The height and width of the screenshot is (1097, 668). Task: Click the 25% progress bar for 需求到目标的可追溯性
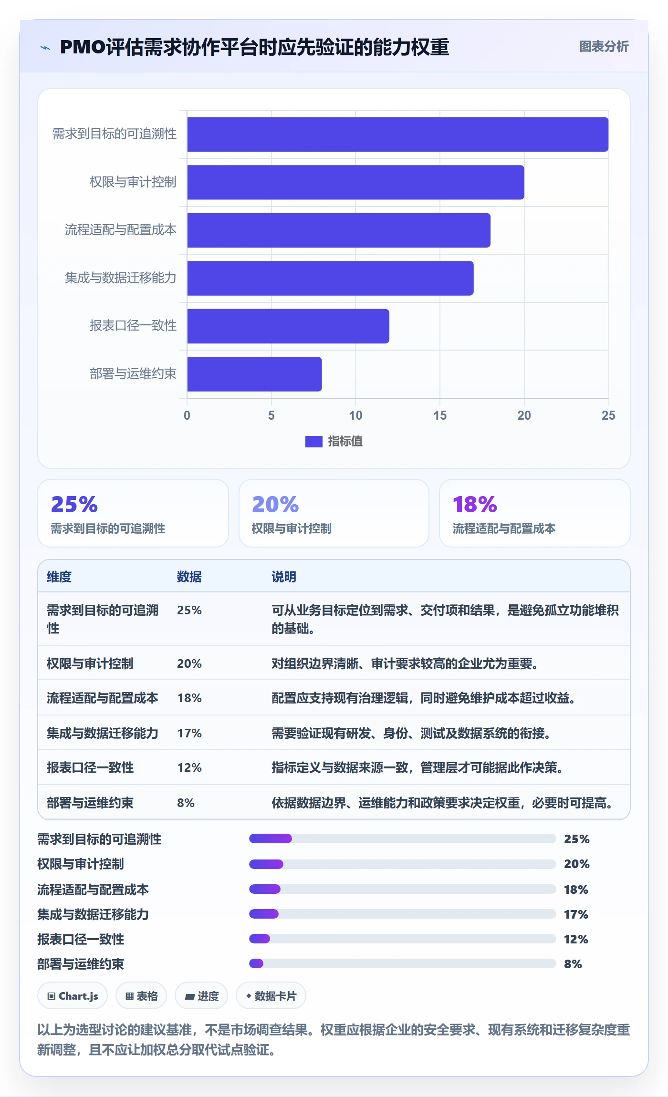pos(402,838)
